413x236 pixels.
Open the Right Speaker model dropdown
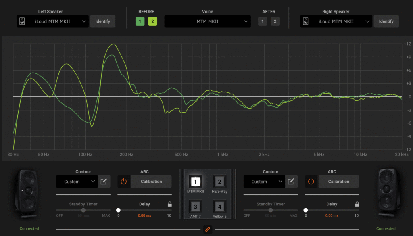336,21
